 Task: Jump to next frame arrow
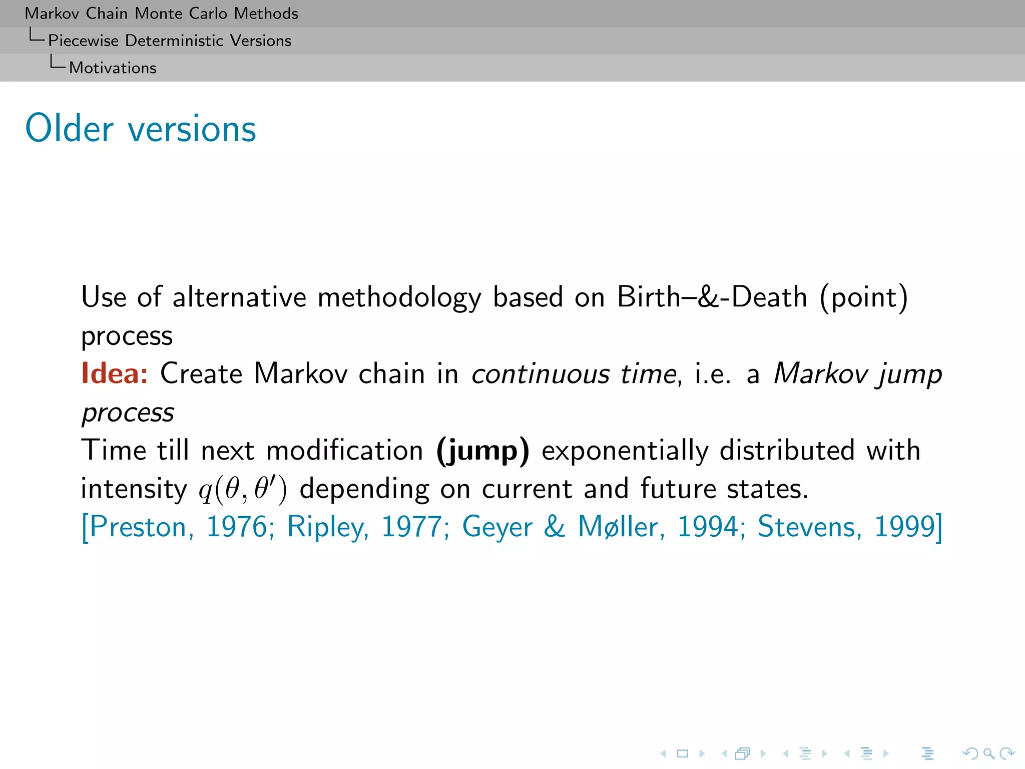tap(763, 753)
